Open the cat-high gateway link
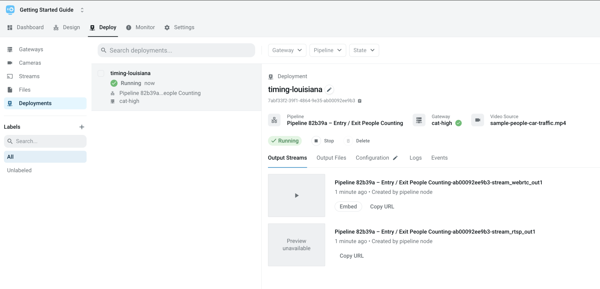The width and height of the screenshot is (600, 289). [442, 123]
